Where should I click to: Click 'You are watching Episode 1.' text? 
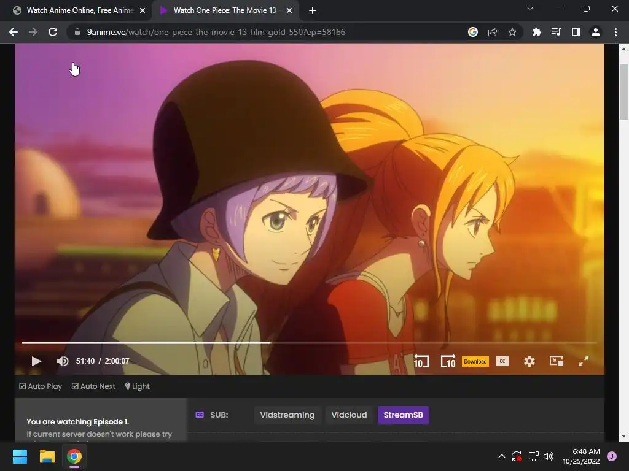tap(78, 422)
